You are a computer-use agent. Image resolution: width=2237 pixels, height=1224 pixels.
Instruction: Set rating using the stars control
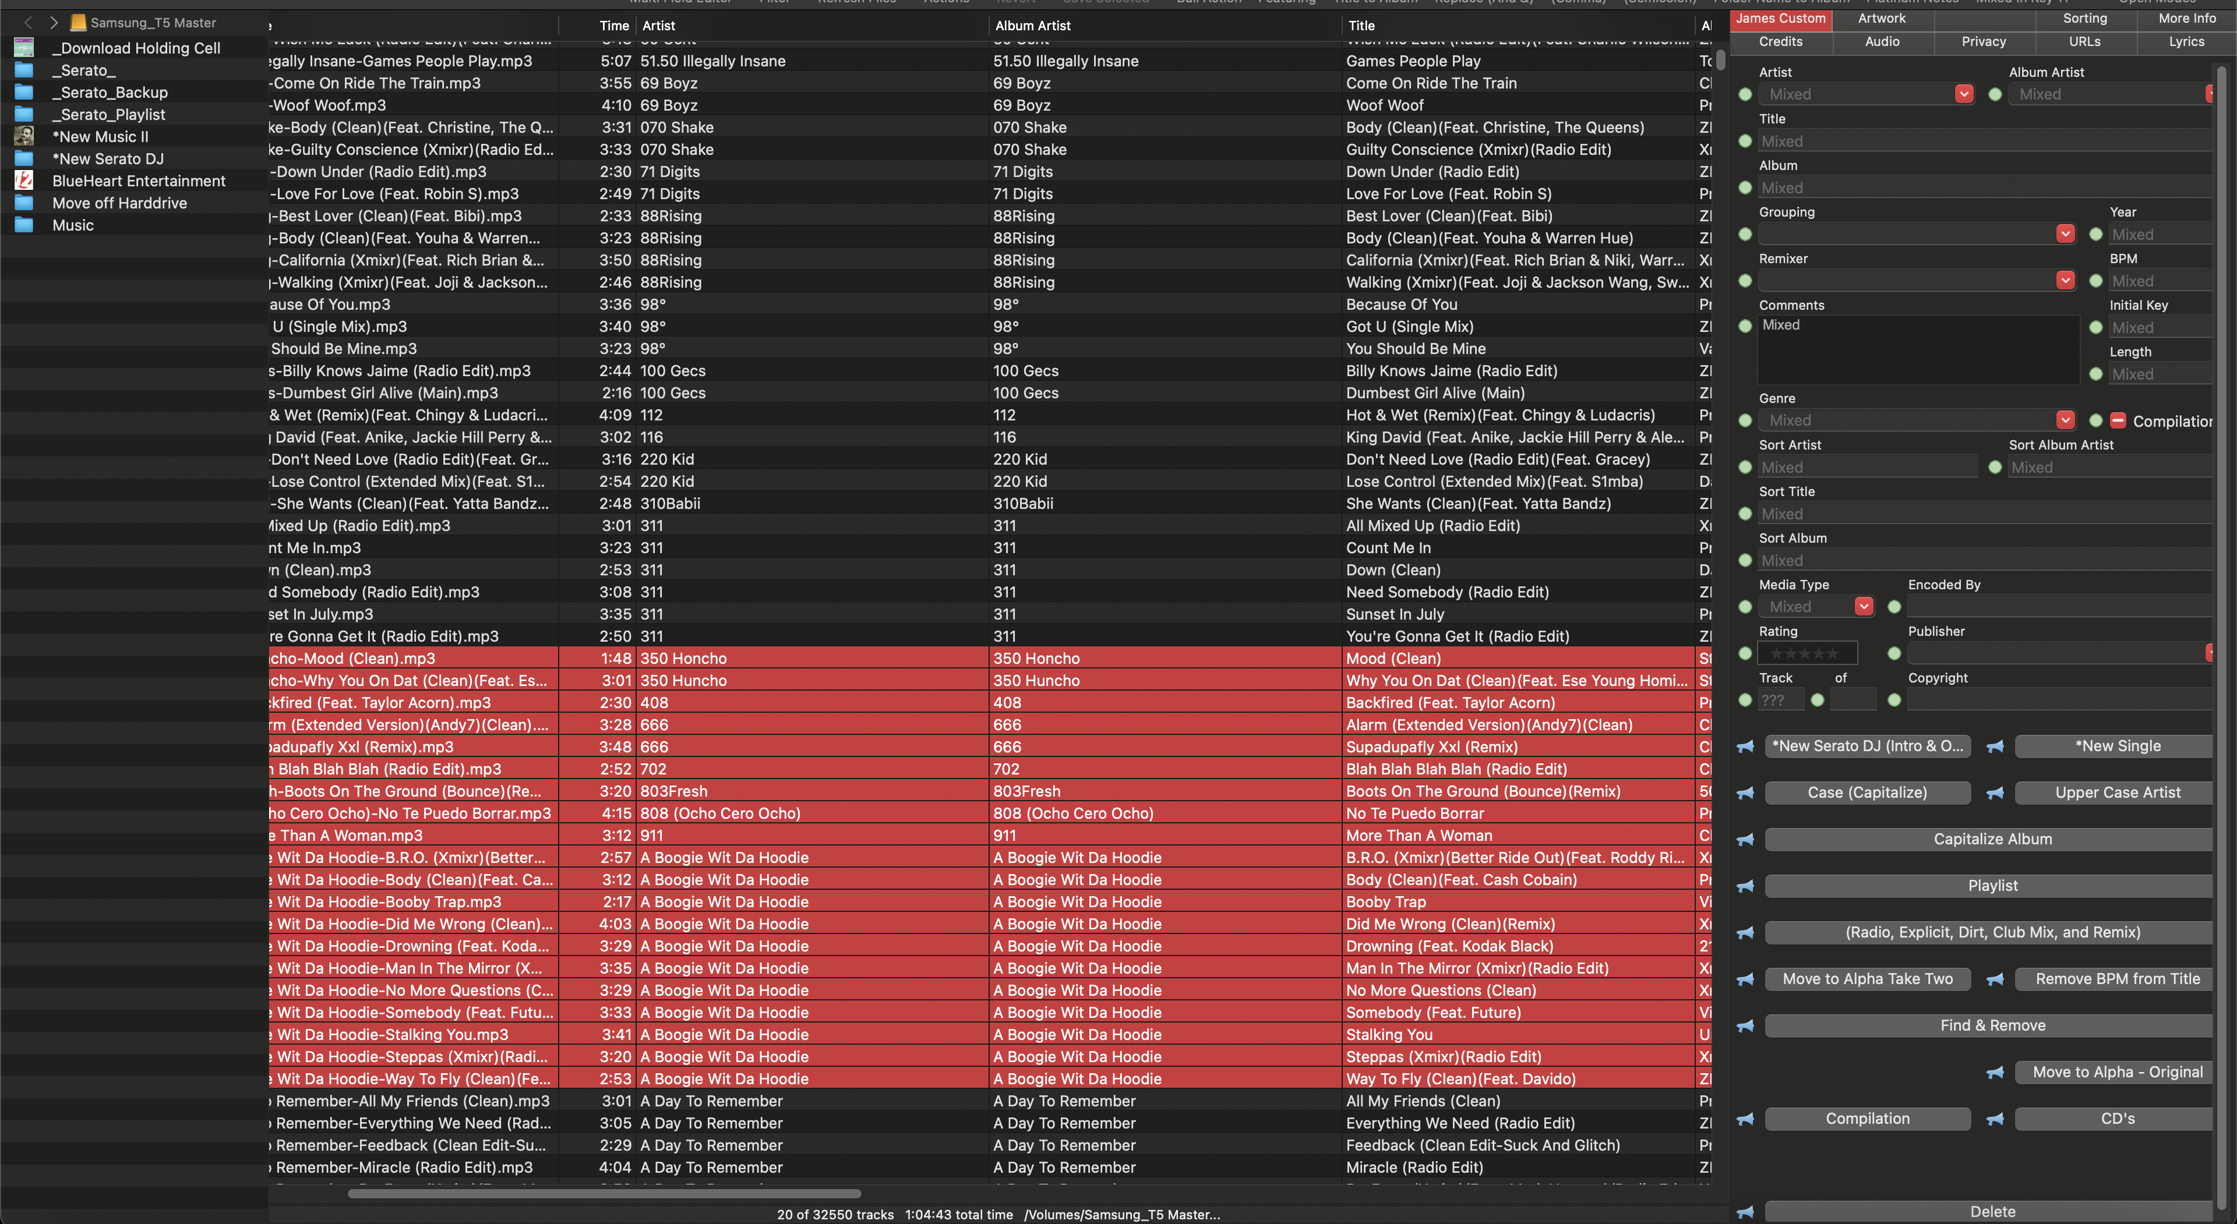(1806, 654)
